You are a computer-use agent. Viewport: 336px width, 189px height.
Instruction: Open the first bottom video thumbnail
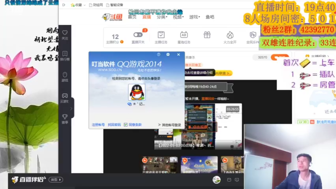(160, 165)
